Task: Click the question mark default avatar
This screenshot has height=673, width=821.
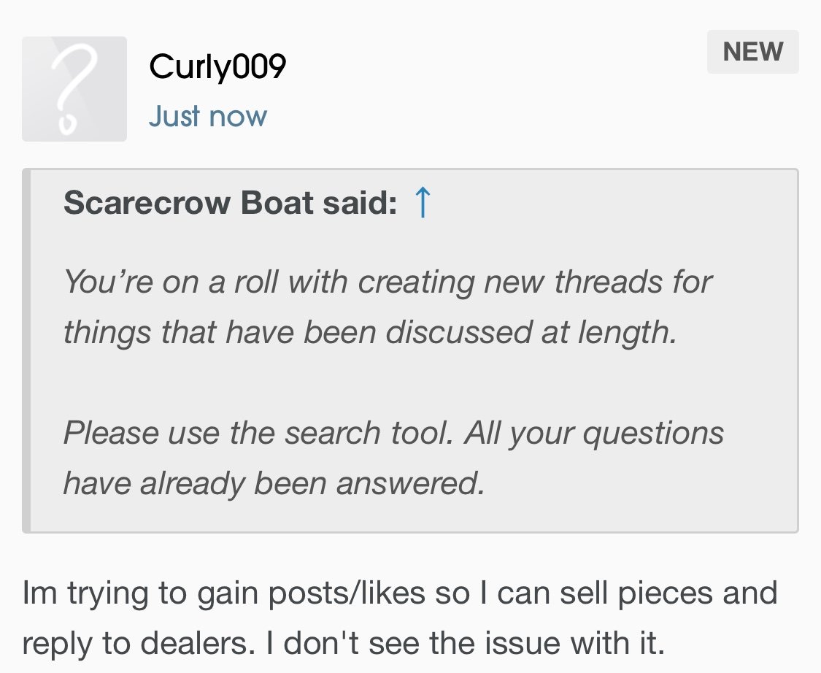Action: coord(74,89)
